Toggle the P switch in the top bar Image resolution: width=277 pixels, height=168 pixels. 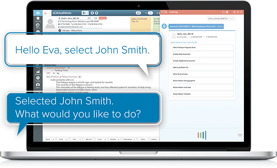(150, 13)
